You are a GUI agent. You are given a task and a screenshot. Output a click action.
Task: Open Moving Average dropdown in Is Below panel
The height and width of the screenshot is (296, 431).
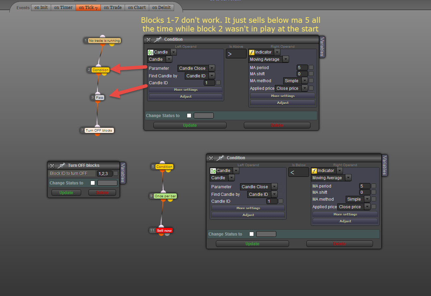tap(331, 178)
